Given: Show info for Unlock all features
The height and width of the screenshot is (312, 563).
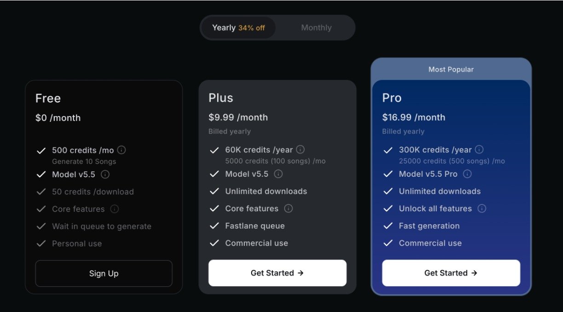Looking at the screenshot, I should click(482, 208).
